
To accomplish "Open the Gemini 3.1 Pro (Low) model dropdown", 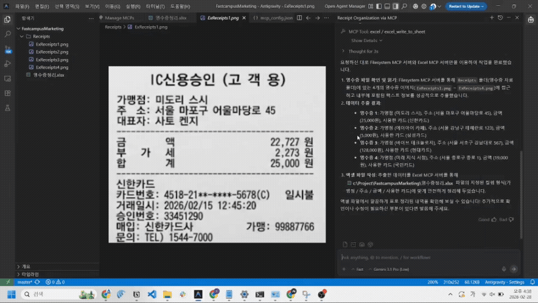I will (389, 270).
